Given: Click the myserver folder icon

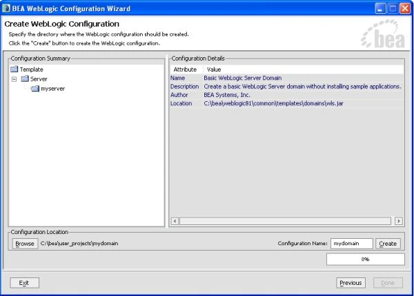Looking at the screenshot, I should click(x=35, y=89).
